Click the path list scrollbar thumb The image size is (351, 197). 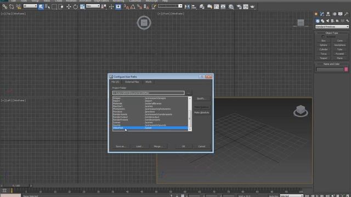coord(190,118)
